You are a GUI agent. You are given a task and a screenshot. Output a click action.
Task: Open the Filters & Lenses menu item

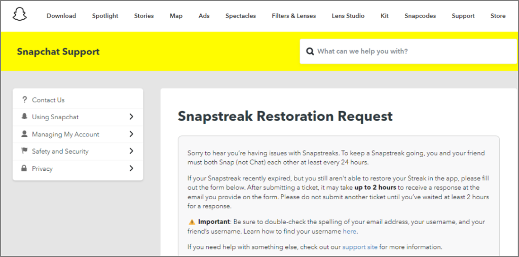pyautogui.click(x=293, y=16)
